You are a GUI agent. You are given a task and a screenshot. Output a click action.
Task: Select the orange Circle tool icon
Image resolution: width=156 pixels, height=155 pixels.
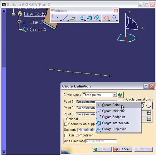[106, 18]
